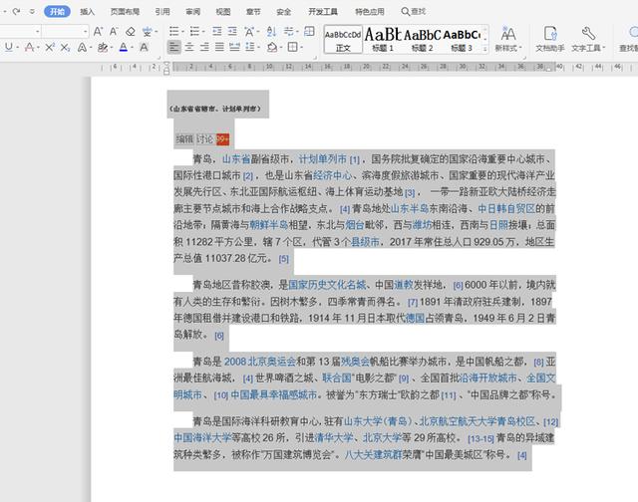This screenshot has height=502, width=638.
Task: Open the 视图 ribbon tab
Action: 223,12
